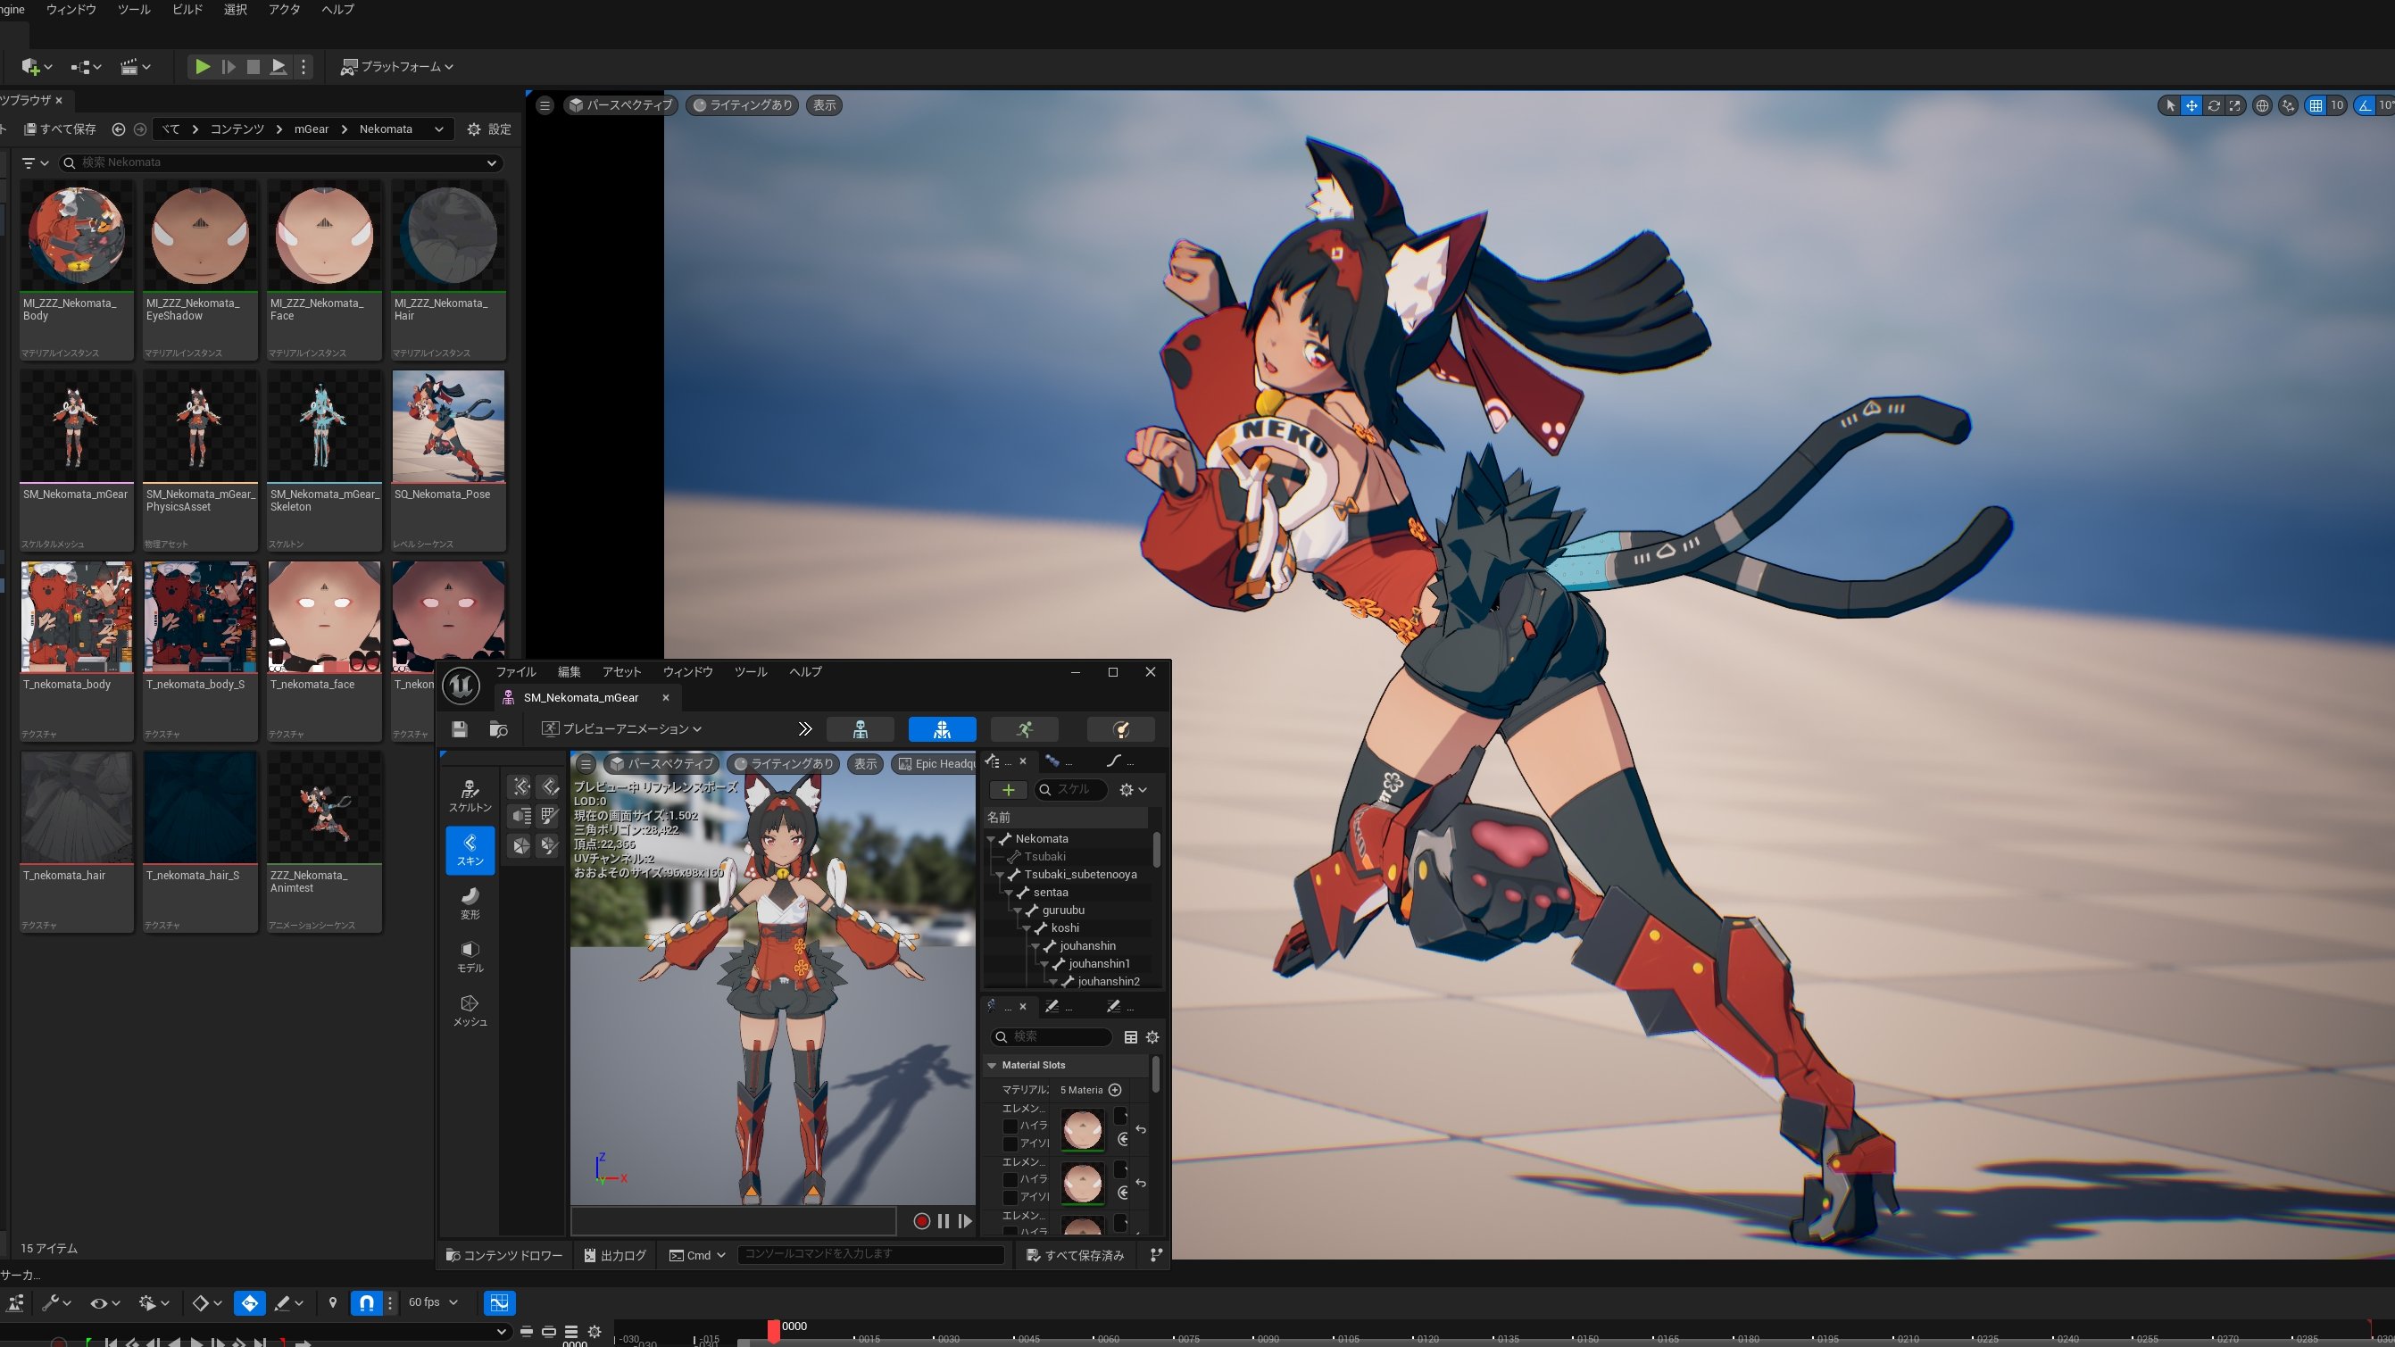Image resolution: width=2395 pixels, height=1347 pixels.
Task: Open コンテンツ ドロワー at mesh editor bottom
Action: (504, 1256)
